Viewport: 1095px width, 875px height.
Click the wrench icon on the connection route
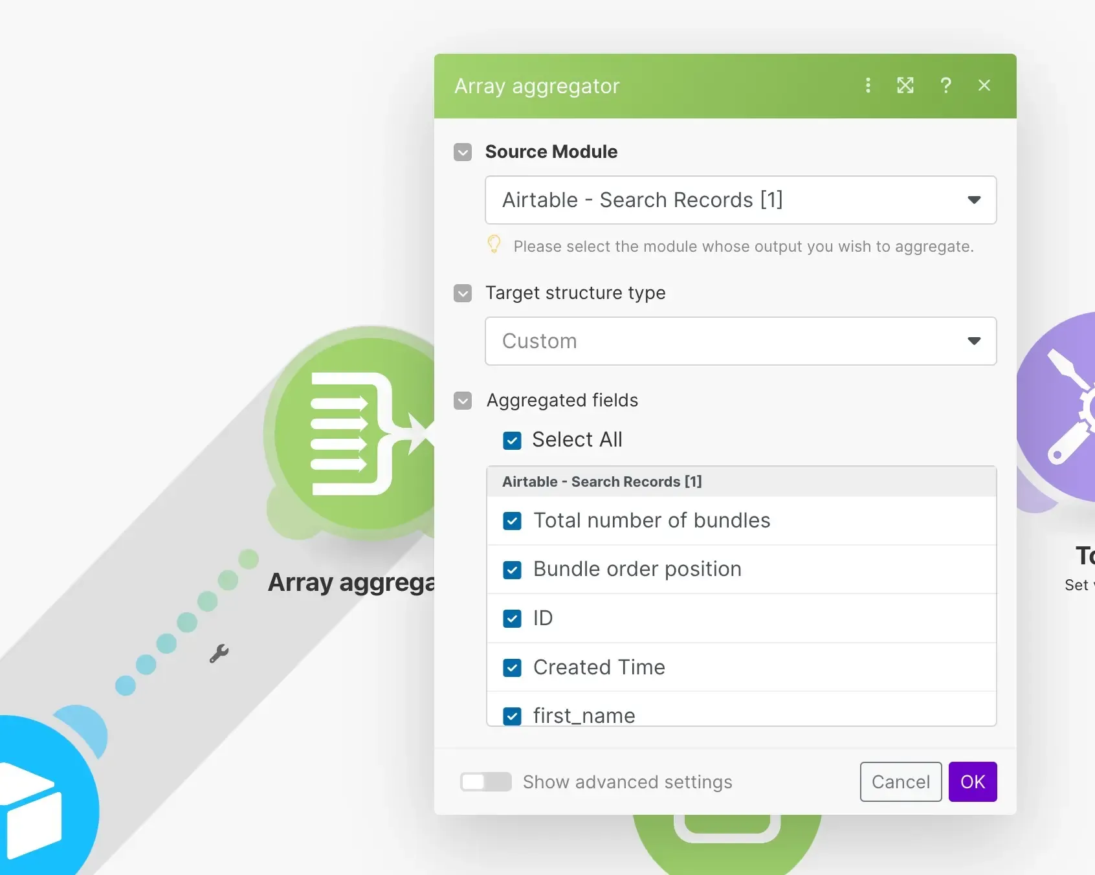[219, 654]
